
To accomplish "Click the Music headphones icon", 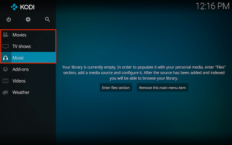I will (x=6, y=58).
